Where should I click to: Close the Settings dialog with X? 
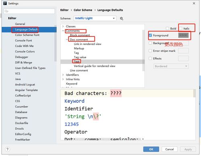(194, 3)
